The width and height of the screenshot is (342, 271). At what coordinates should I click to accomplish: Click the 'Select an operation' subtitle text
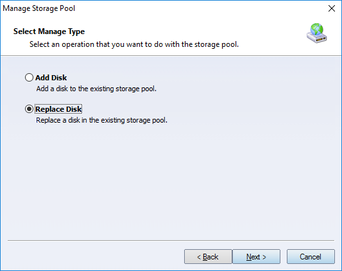click(x=134, y=44)
